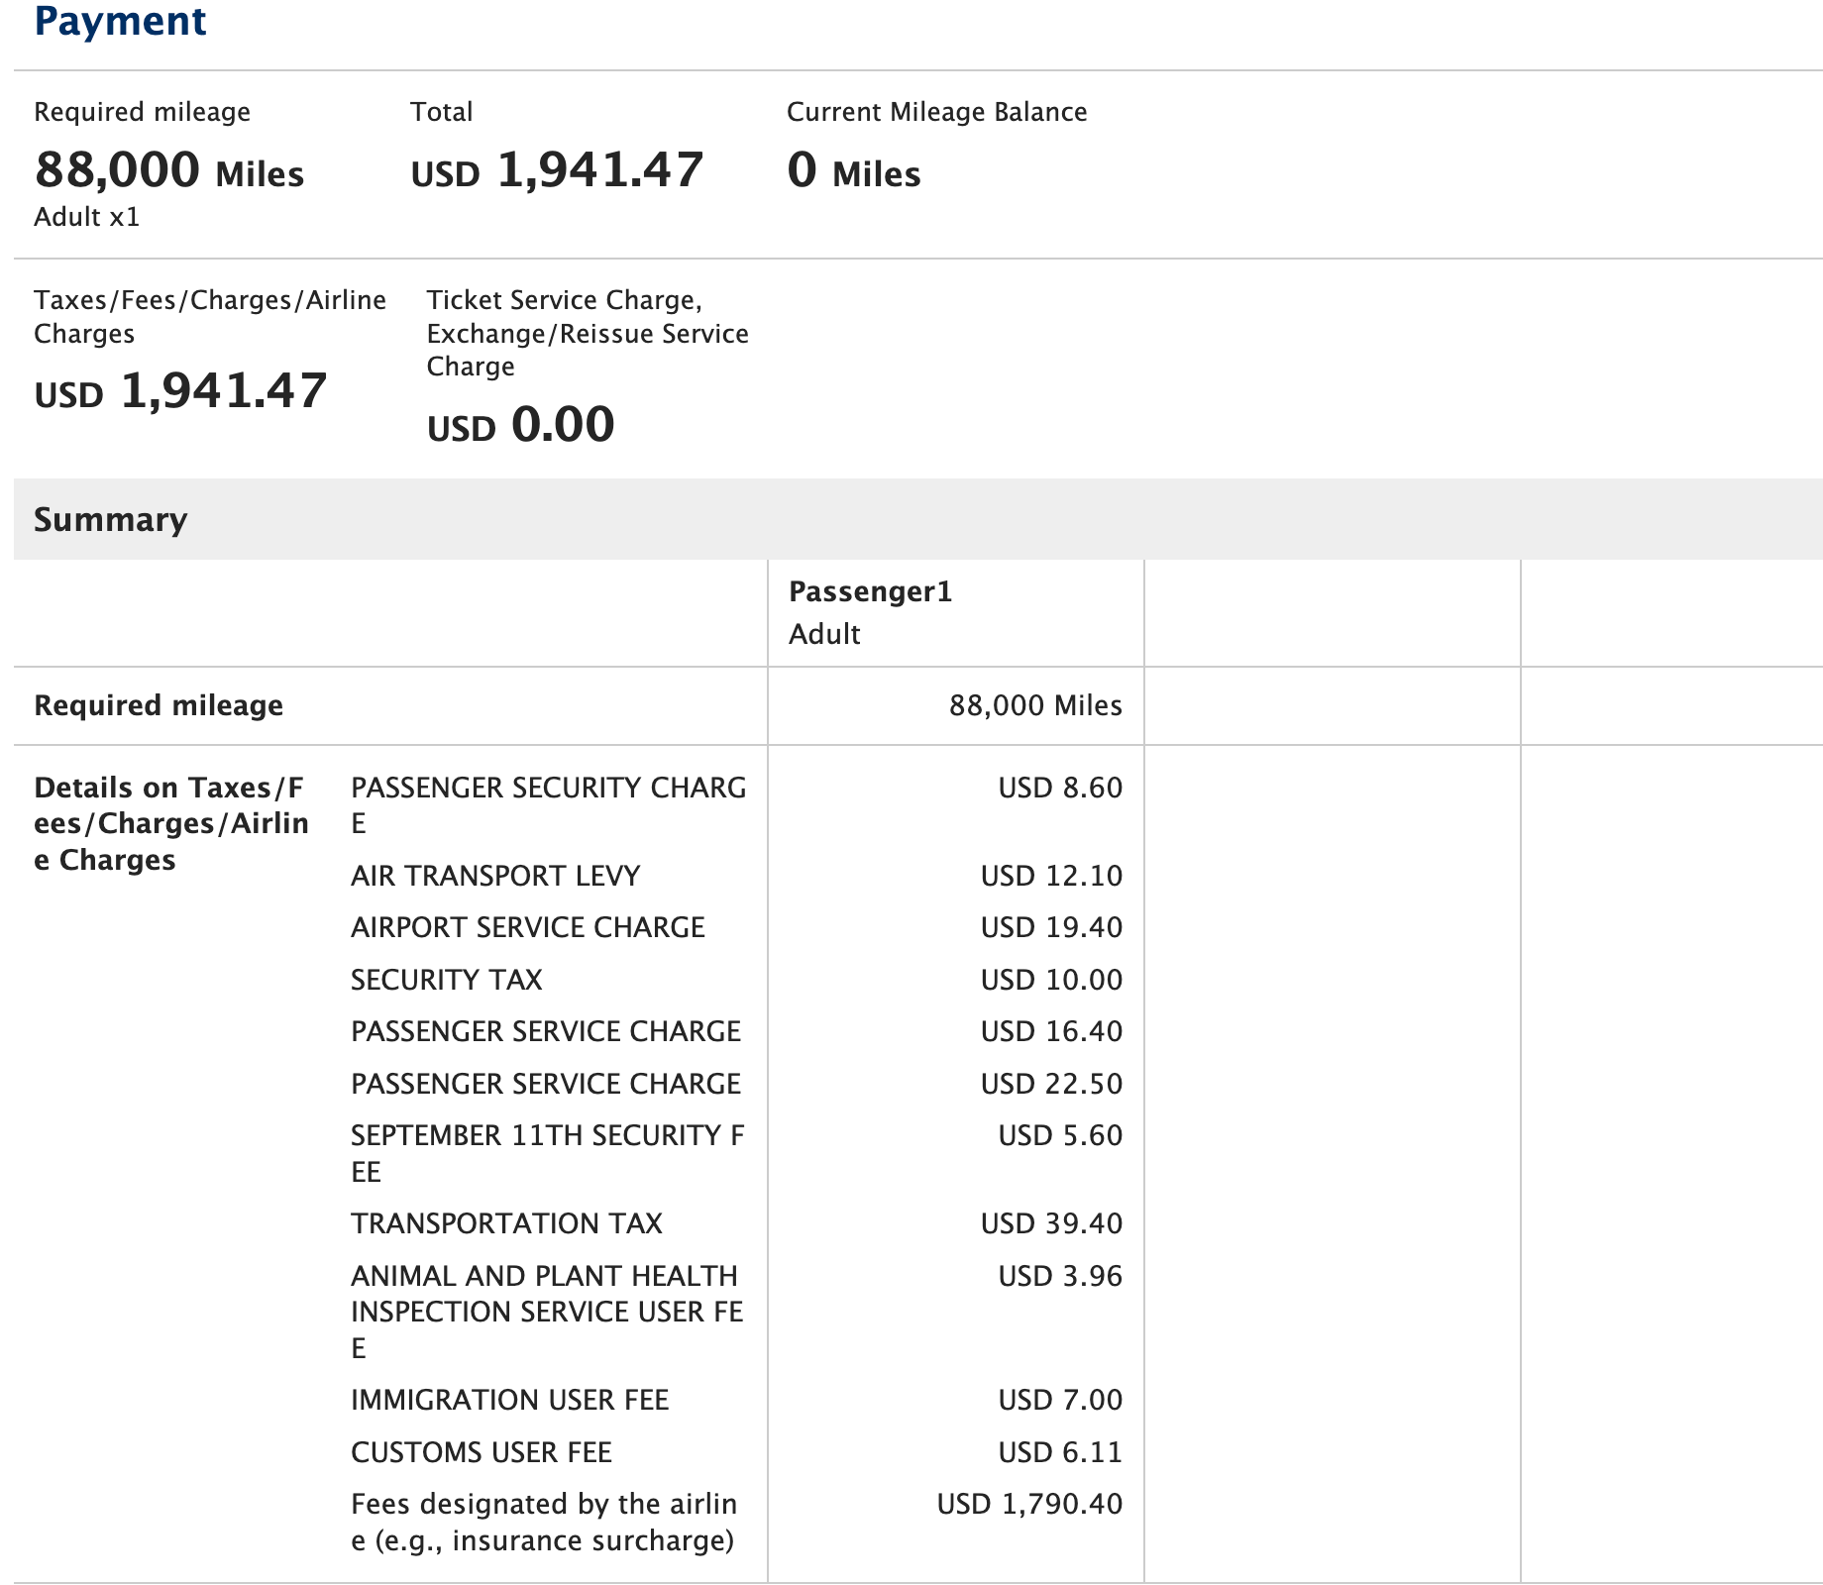Click the SECURITY TAX line item
1823x1585 pixels.
click(446, 980)
